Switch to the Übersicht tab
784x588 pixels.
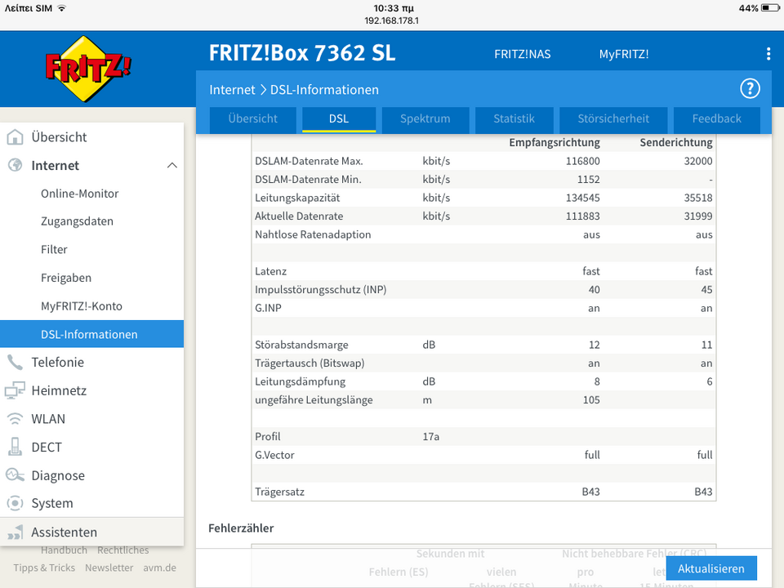tap(252, 119)
